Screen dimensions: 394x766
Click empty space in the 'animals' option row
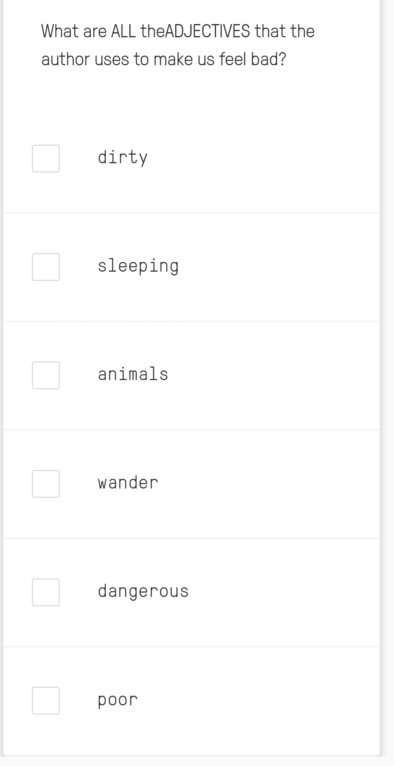[x=272, y=375]
